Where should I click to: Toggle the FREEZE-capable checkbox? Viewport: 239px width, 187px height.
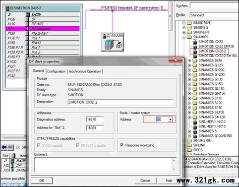point(77,145)
